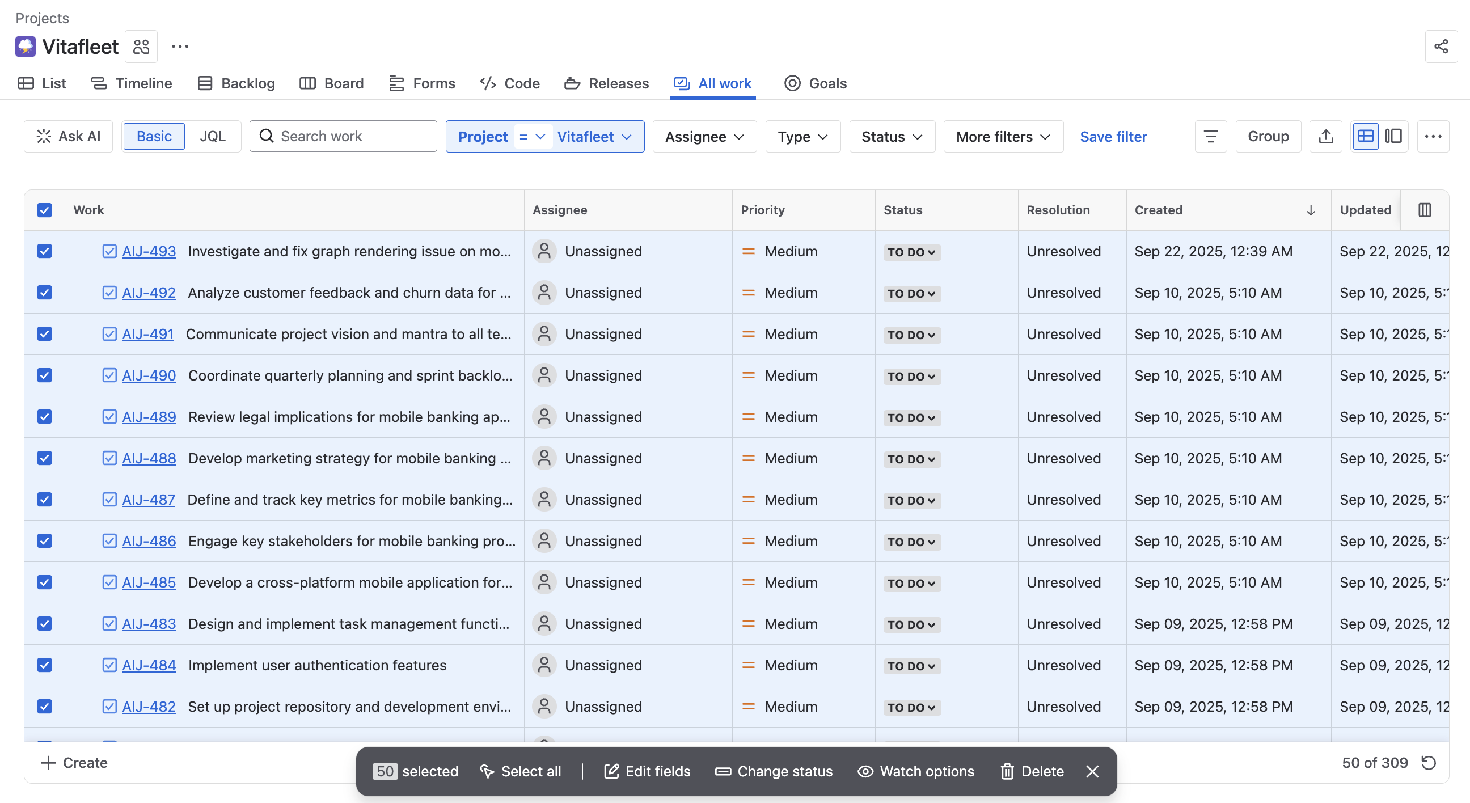Switch to the Board tab

(x=332, y=83)
